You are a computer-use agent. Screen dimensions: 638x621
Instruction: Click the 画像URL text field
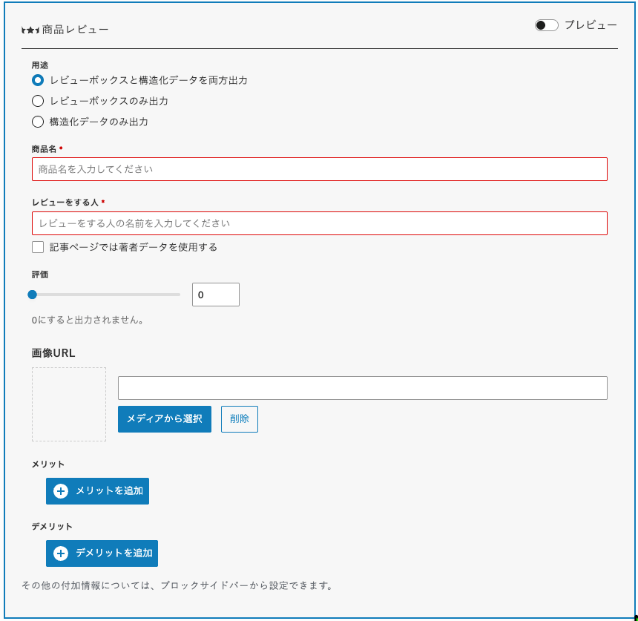(363, 387)
